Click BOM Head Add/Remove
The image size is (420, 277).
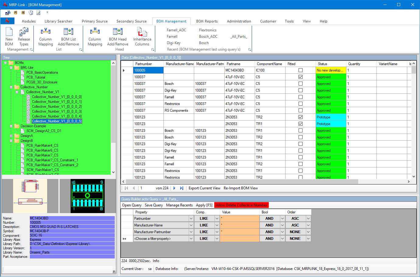(x=118, y=37)
